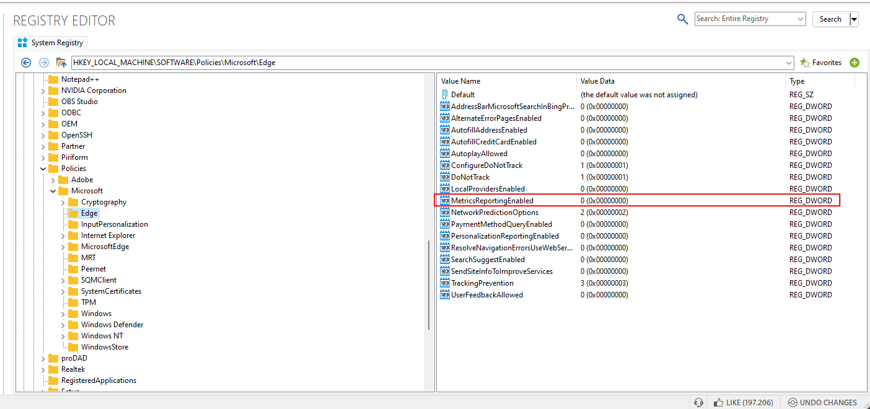
Task: Expand the Cryptography tree node
Action: click(x=63, y=202)
